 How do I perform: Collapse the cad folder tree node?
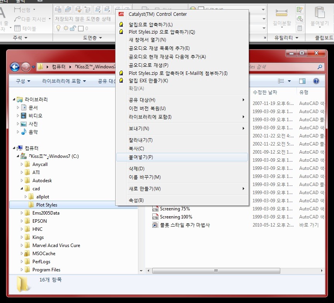pyautogui.click(x=22, y=188)
